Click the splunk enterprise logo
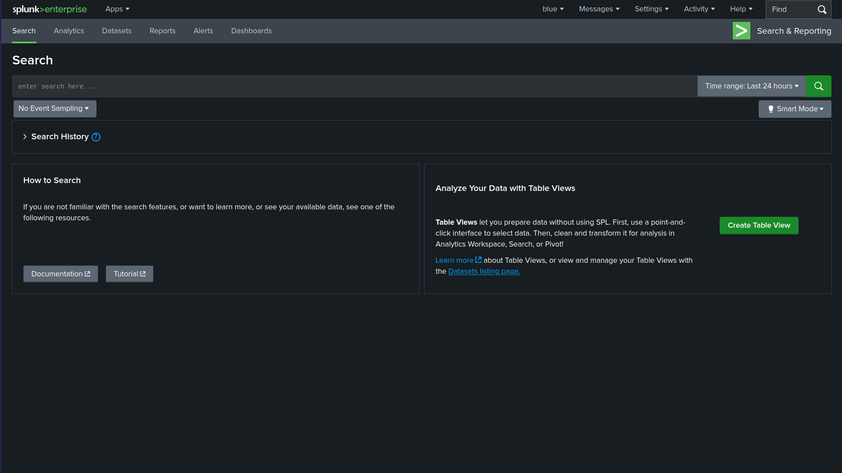The image size is (842, 473). [49, 9]
